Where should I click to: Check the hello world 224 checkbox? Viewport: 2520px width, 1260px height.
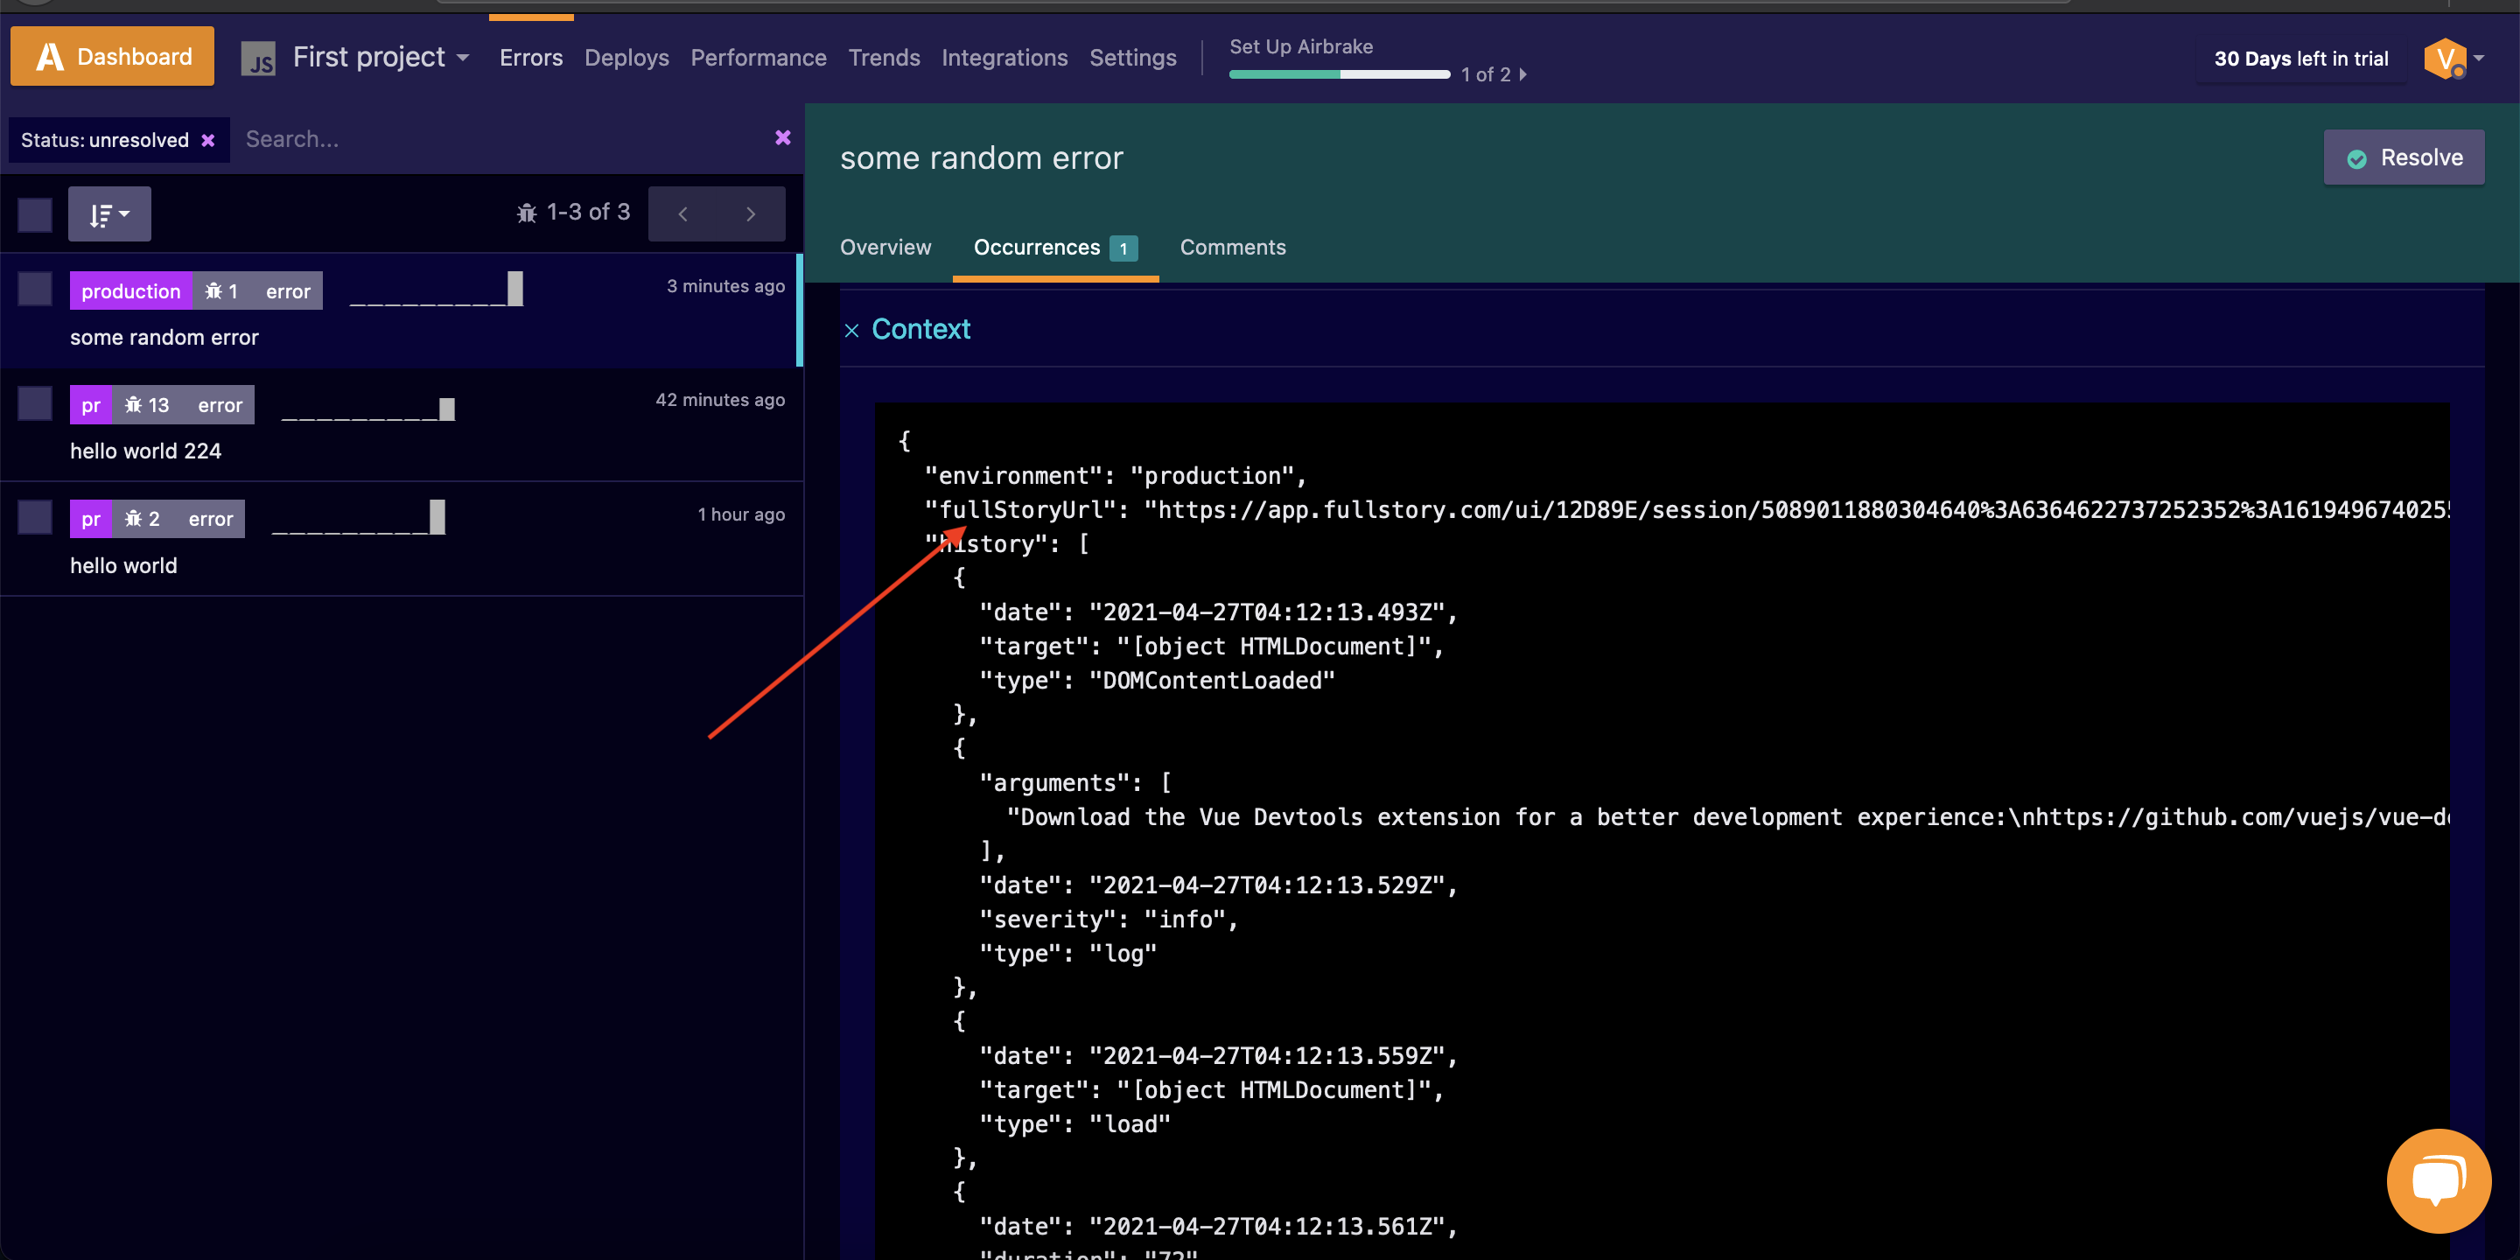(35, 403)
